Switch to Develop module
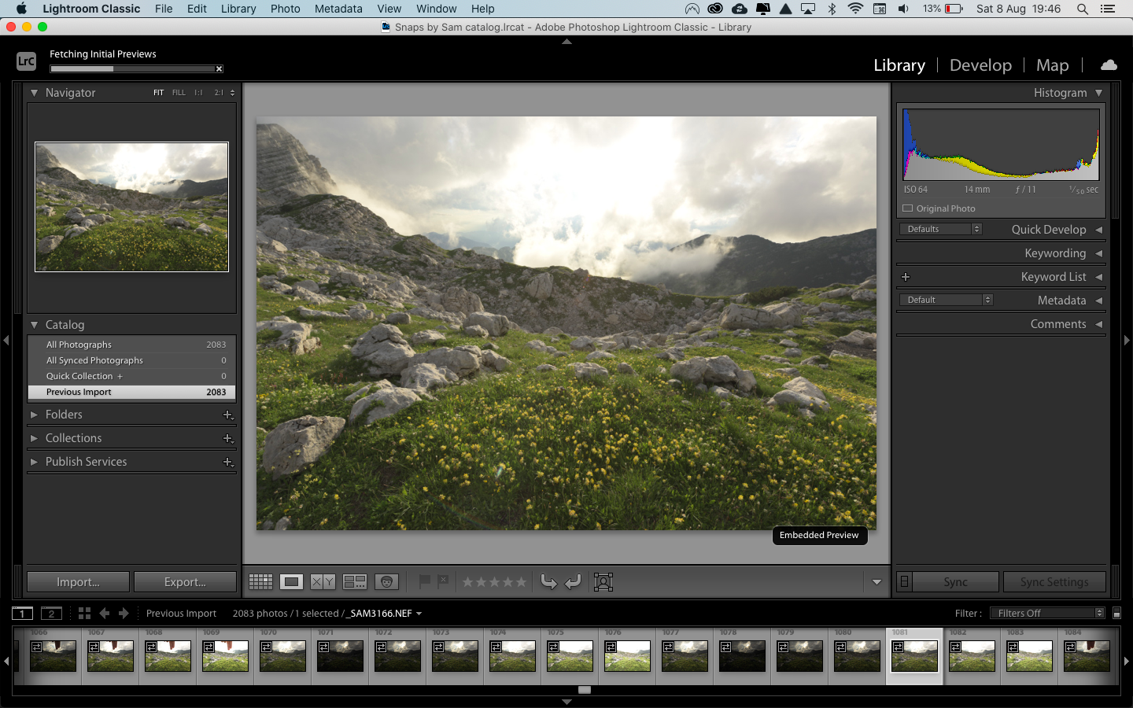Screen dimensions: 1133x708 pos(980,65)
